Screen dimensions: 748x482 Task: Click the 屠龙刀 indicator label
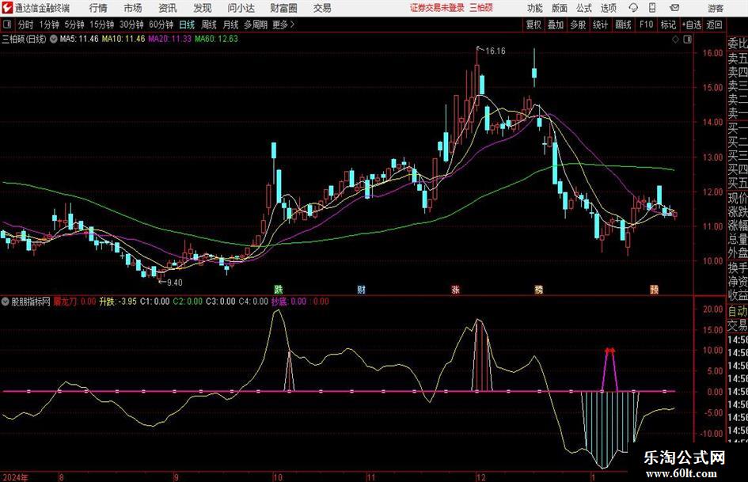tap(66, 302)
